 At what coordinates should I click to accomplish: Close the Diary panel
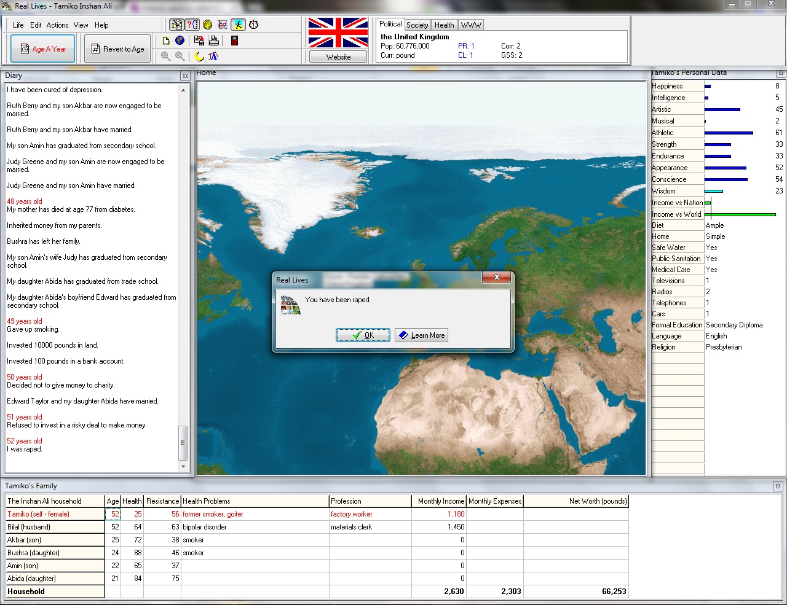(184, 76)
